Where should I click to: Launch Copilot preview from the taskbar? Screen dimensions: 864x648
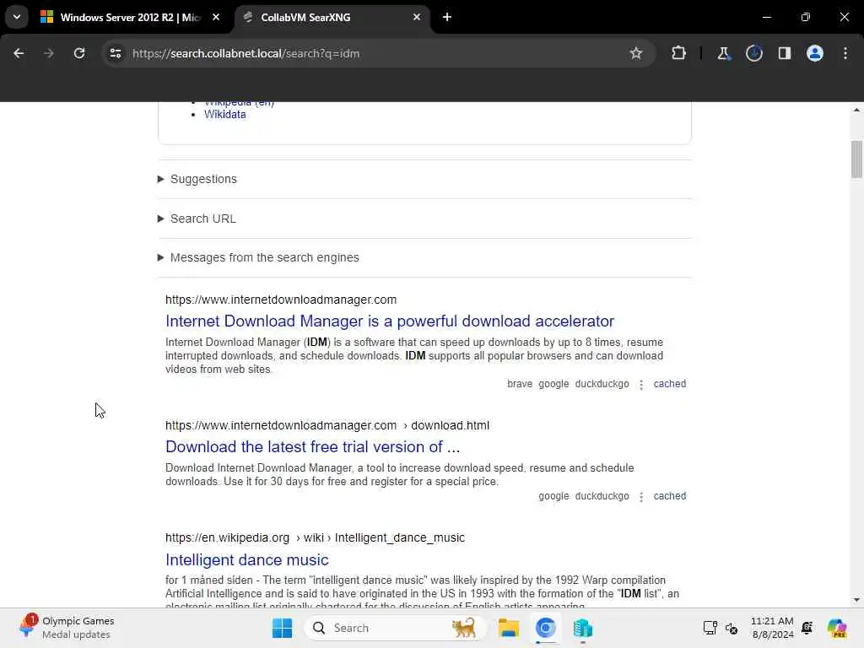[837, 628]
